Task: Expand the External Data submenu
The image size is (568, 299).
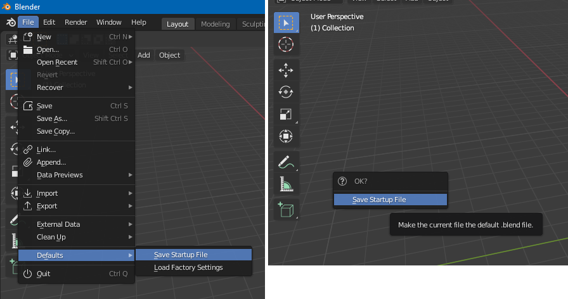Action: pos(77,224)
